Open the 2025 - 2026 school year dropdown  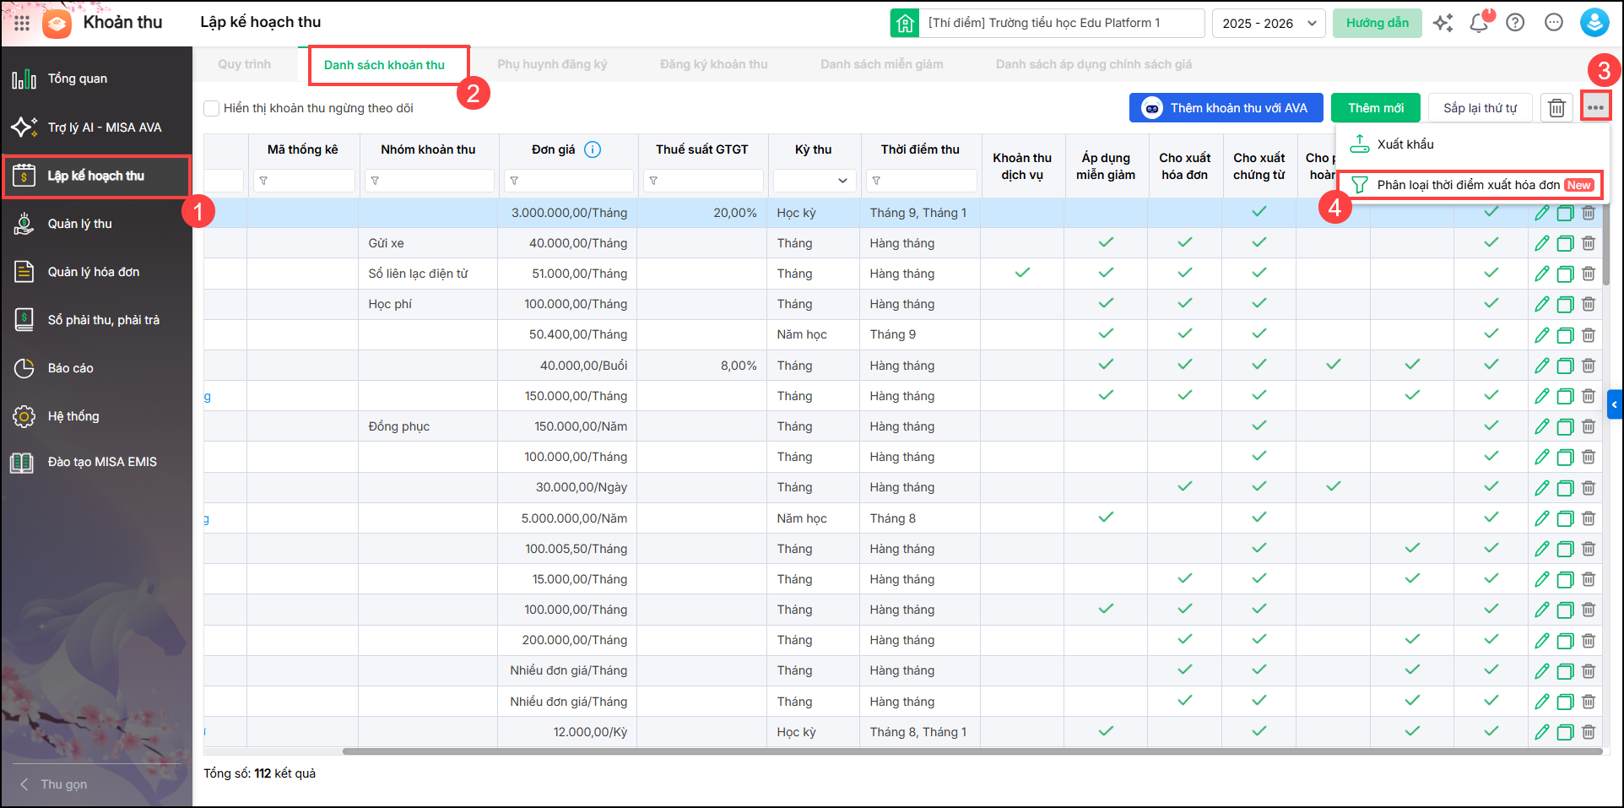(1268, 23)
